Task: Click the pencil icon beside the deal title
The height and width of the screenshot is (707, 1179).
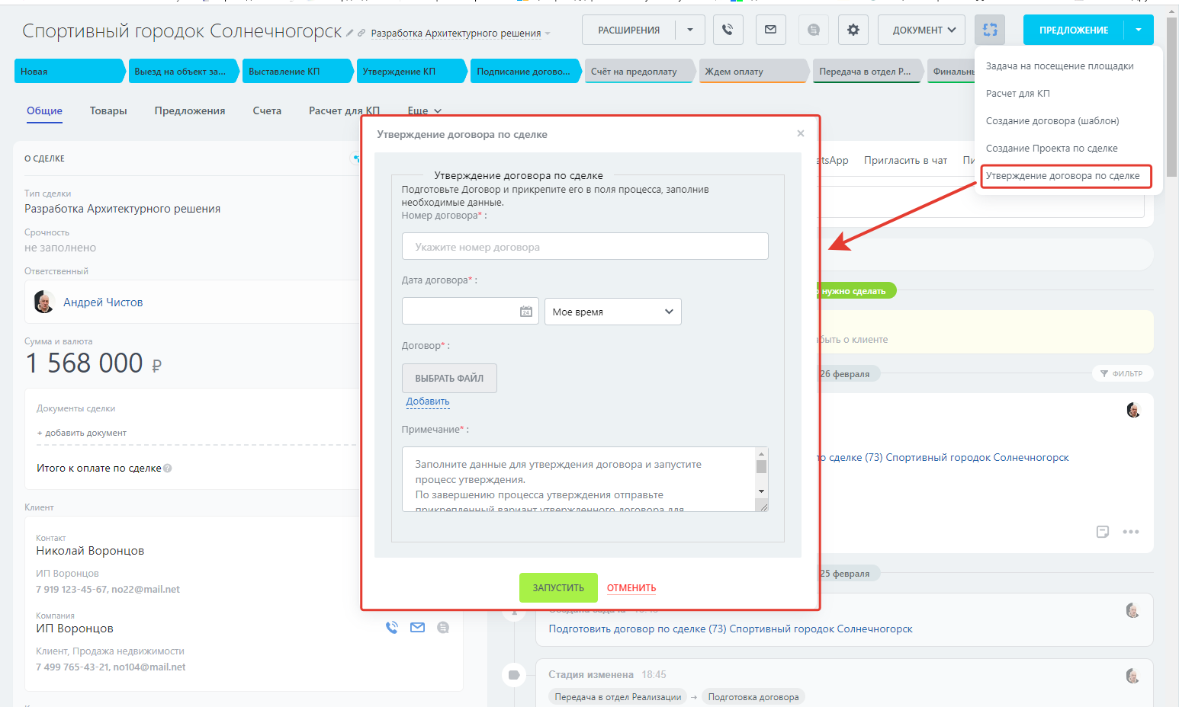Action: [349, 33]
